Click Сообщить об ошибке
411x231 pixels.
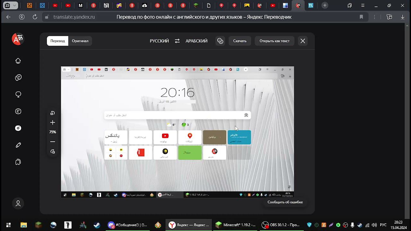coord(285,202)
